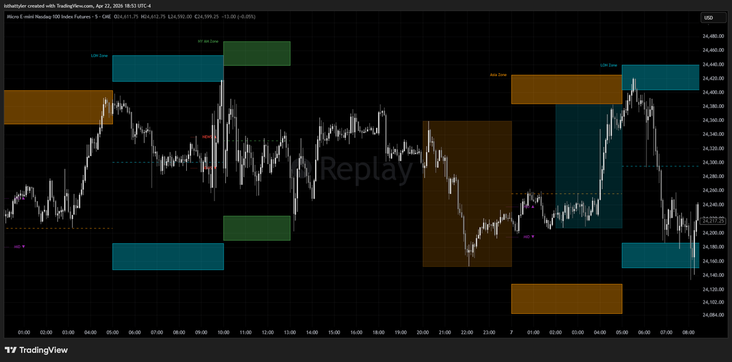Click the 10:00 time axis label

point(223,333)
